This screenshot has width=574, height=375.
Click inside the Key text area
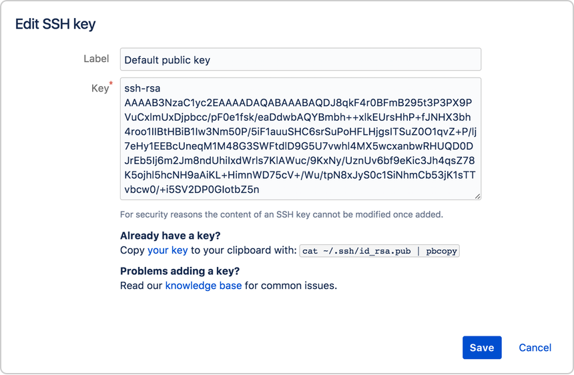(x=300, y=139)
